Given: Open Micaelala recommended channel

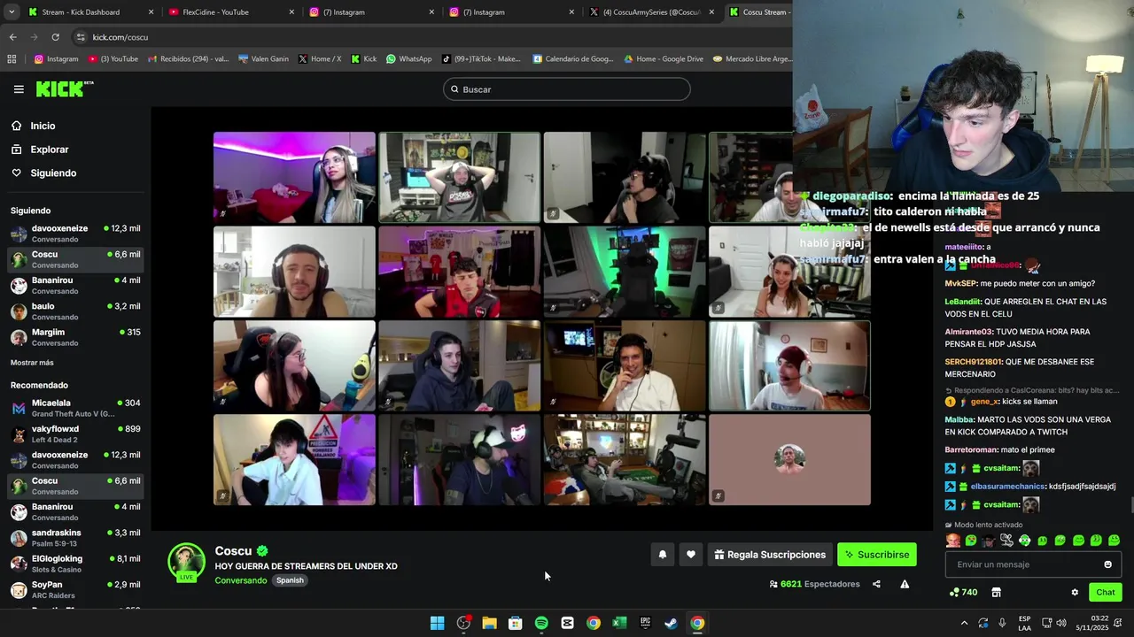Looking at the screenshot, I should click(75, 408).
